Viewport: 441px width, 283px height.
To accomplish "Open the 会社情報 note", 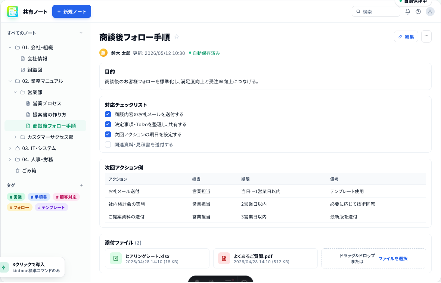I will pos(37,59).
